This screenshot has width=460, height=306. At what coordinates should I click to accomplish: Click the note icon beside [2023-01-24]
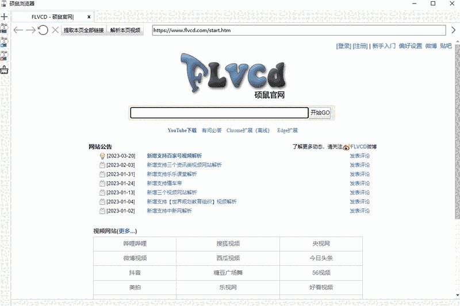coord(102,183)
